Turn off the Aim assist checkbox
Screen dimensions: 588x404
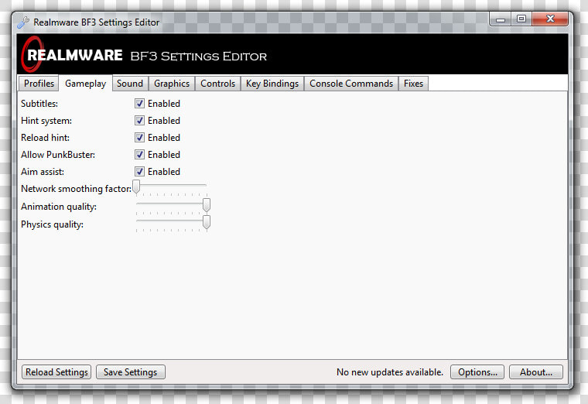click(x=139, y=171)
